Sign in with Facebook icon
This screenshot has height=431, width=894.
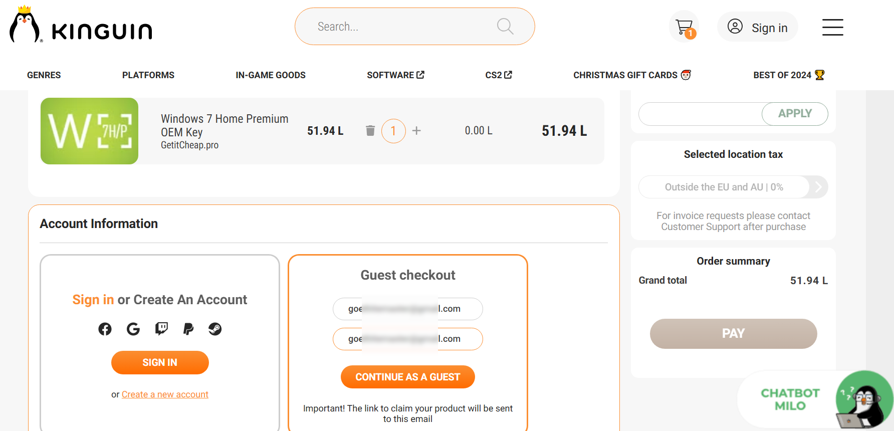pyautogui.click(x=105, y=329)
